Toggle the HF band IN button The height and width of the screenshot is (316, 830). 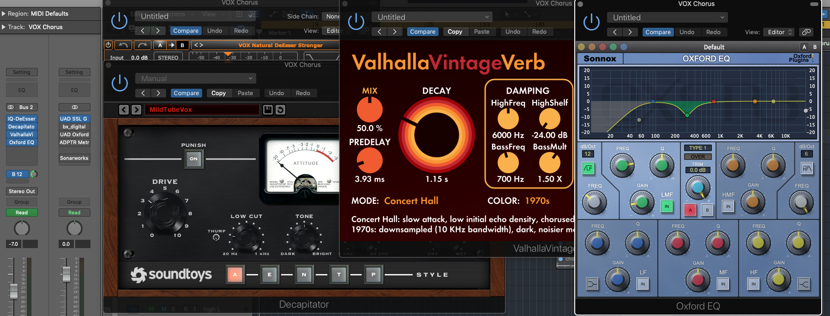pyautogui.click(x=753, y=284)
